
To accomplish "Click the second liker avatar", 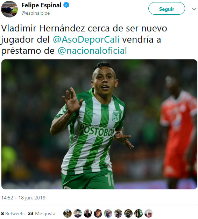I will [78, 213].
